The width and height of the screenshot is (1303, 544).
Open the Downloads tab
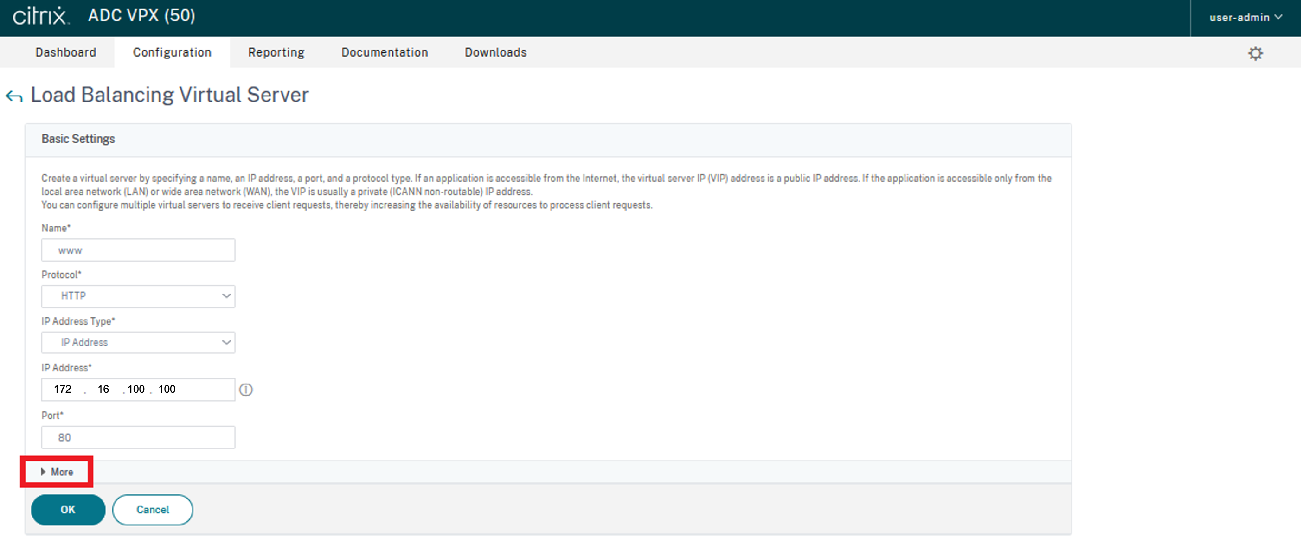pos(496,52)
